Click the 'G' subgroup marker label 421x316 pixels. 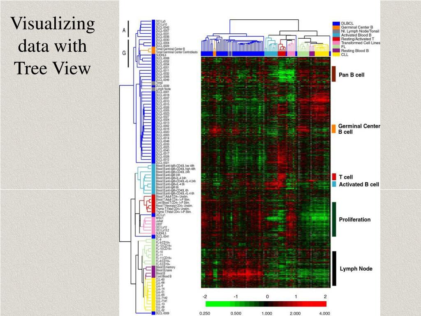124,53
